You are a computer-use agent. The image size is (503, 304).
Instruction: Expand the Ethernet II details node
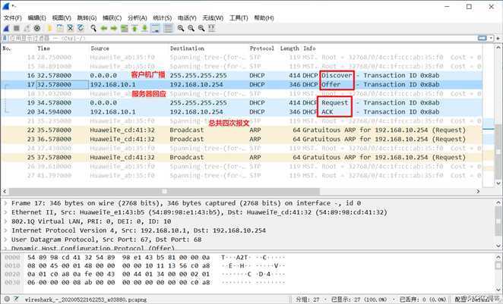tap(5, 212)
